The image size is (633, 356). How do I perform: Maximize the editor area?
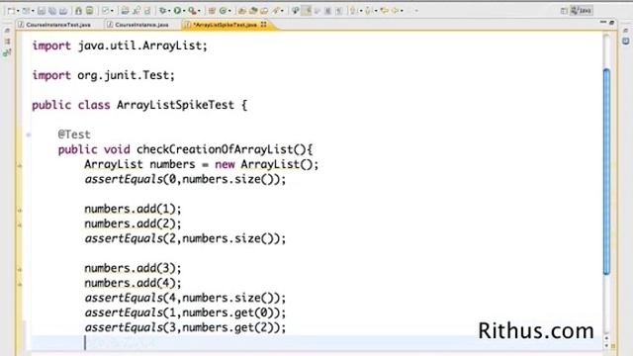pyautogui.click(x=612, y=23)
